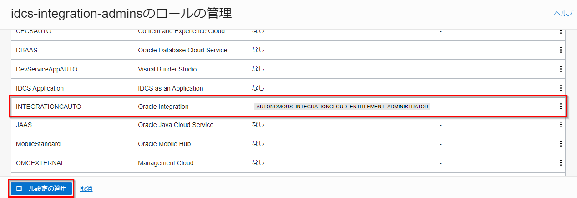Viewport: 577px width, 198px height.
Task: Click the ロール設定の適用 button
Action: pyautogui.click(x=41, y=188)
